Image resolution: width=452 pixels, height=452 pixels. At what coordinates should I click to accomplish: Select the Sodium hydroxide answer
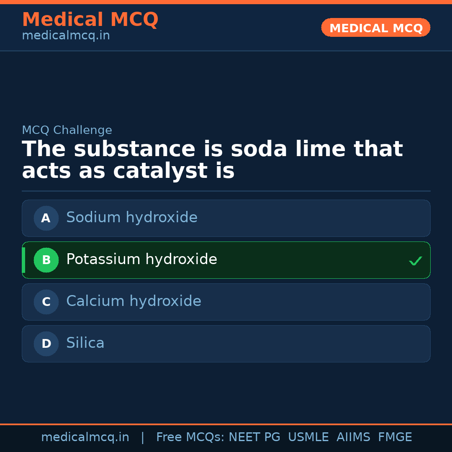(131, 218)
